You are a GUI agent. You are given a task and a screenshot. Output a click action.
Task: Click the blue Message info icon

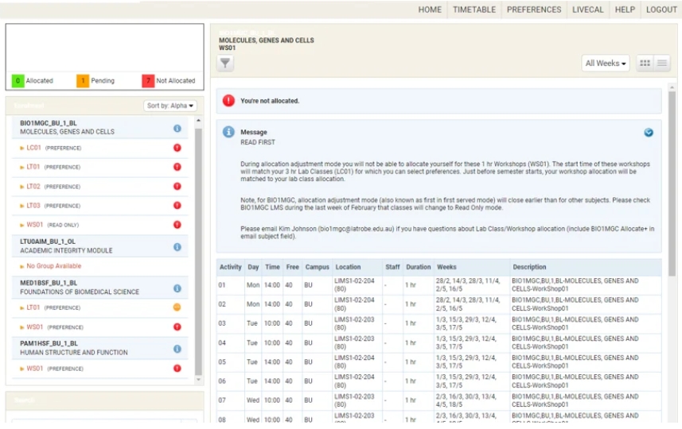pos(228,132)
